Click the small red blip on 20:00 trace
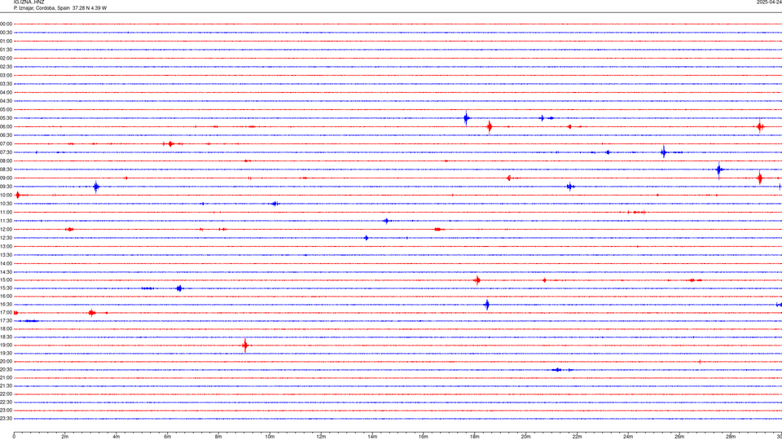The height and width of the screenshot is (440, 782). pyautogui.click(x=700, y=361)
